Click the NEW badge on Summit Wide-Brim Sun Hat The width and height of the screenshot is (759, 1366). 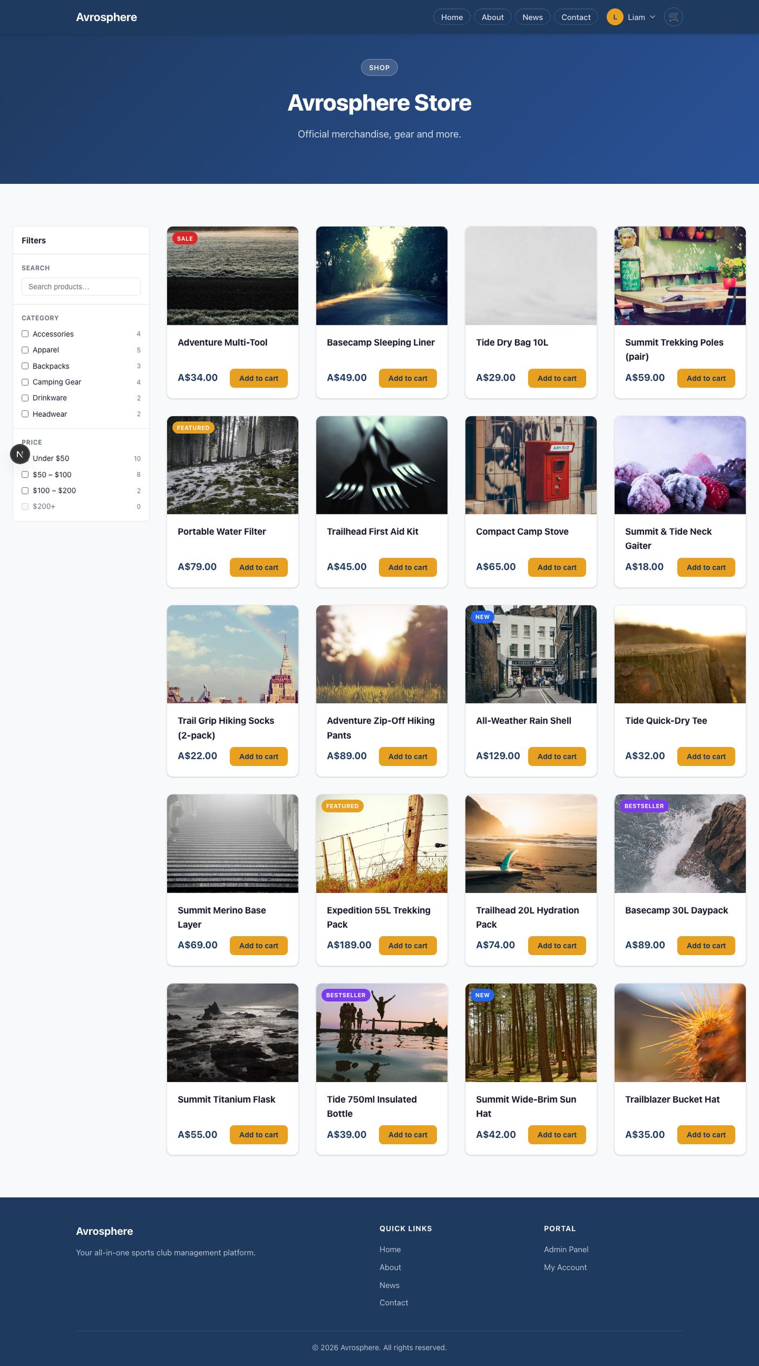click(482, 995)
